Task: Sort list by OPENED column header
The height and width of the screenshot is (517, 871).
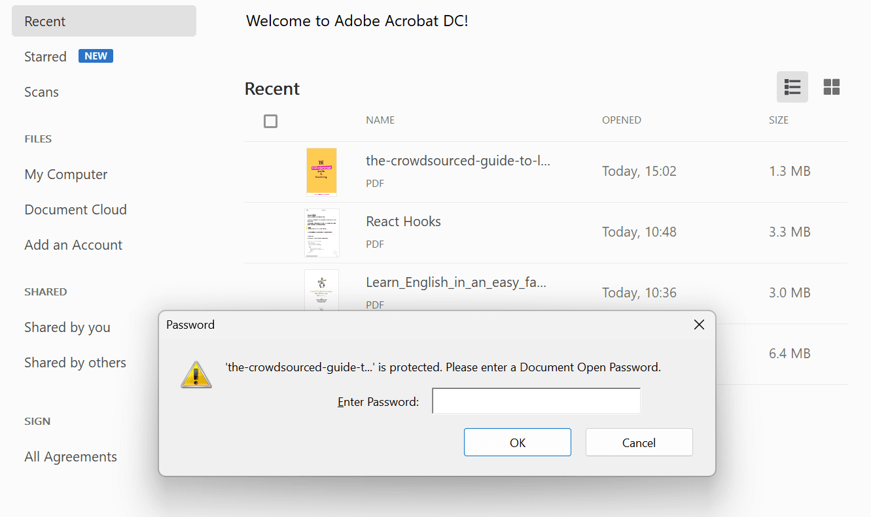Action: [622, 120]
